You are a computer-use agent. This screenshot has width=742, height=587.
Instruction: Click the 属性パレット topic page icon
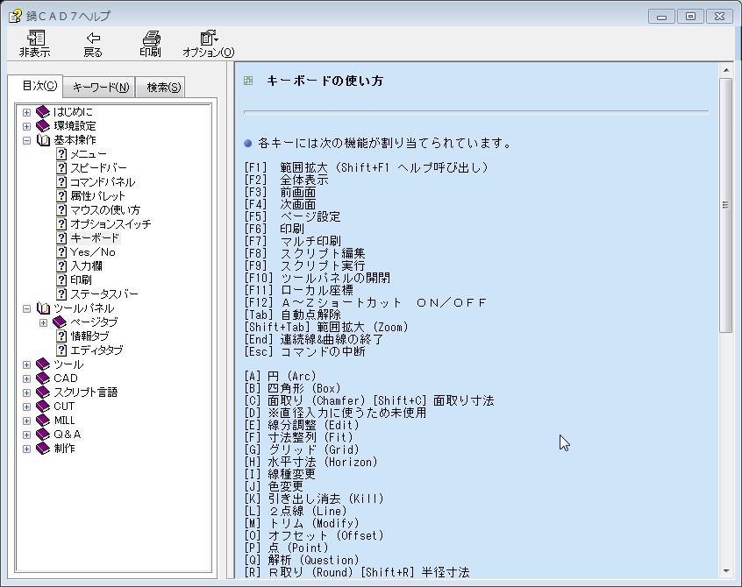click(61, 195)
